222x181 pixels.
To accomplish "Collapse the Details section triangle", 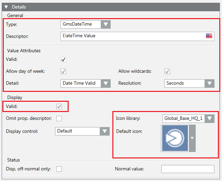I will (x=6, y=7).
